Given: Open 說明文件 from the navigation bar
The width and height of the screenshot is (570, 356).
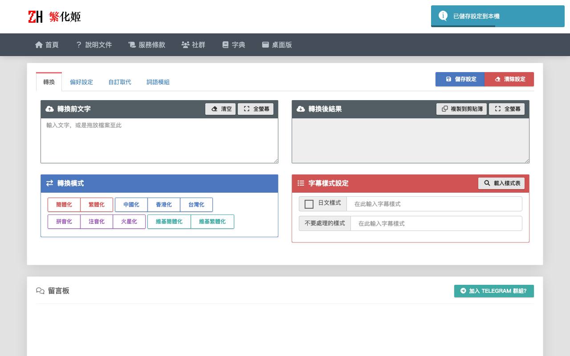Looking at the screenshot, I should [94, 44].
